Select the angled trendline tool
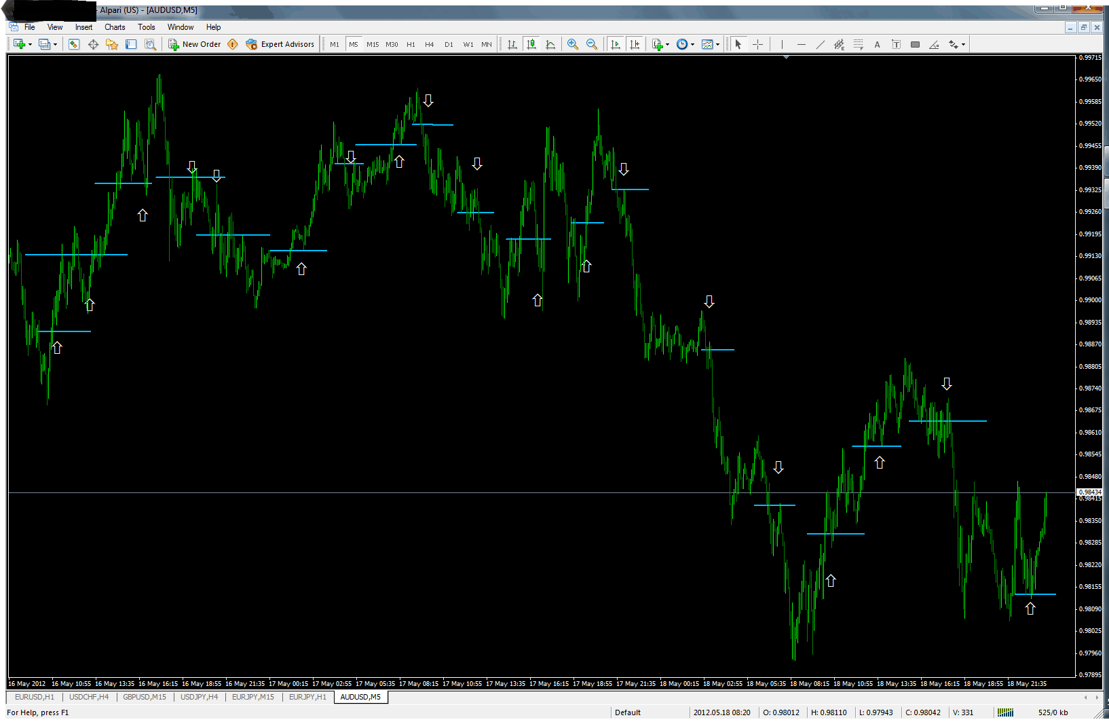Viewport: 1109px width, 724px height. click(934, 44)
